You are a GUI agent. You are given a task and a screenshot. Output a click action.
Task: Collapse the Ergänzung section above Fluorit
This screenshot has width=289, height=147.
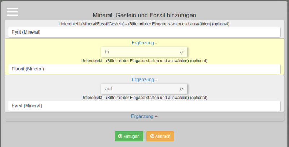[x=144, y=43]
